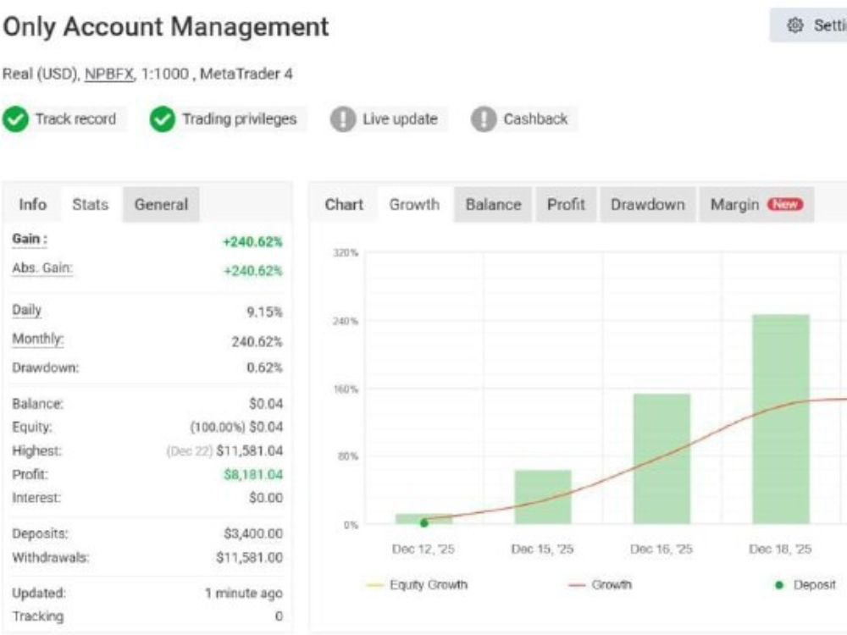The height and width of the screenshot is (635, 847).
Task: Click the Cashback label
Action: tap(535, 119)
